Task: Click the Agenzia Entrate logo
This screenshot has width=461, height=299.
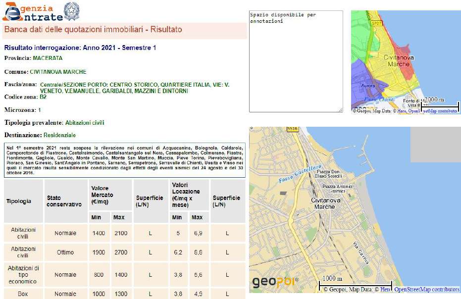Action: [33, 12]
